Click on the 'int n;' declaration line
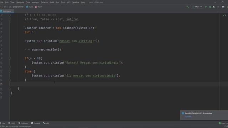Viewport: 228px width, 128px height. tap(30, 32)
